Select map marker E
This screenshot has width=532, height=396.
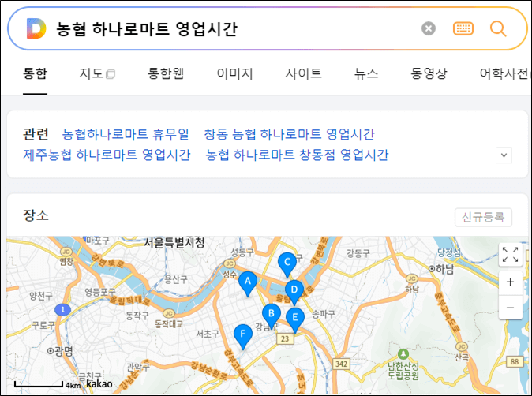[295, 320]
